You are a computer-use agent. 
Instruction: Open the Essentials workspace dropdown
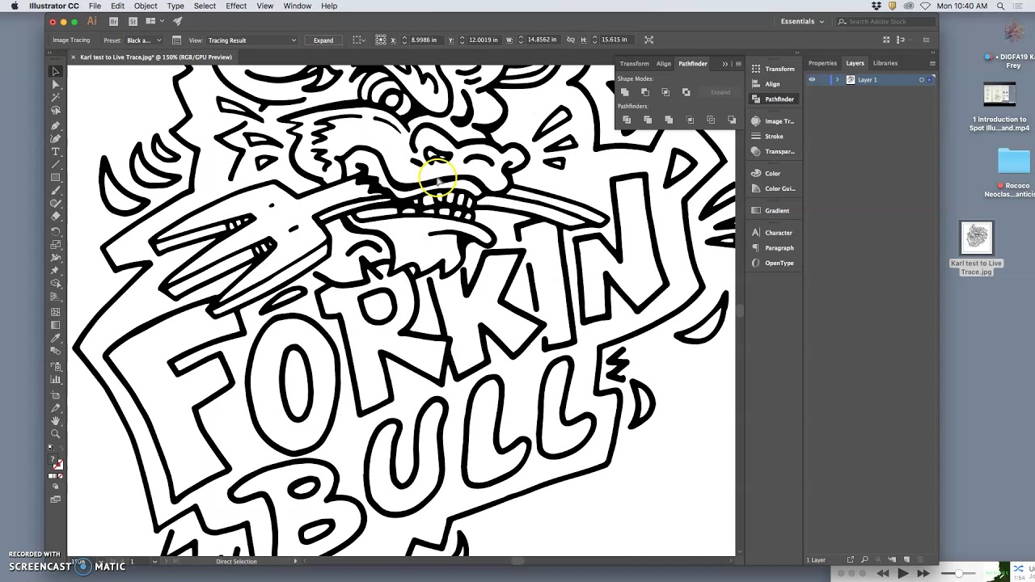tap(802, 21)
